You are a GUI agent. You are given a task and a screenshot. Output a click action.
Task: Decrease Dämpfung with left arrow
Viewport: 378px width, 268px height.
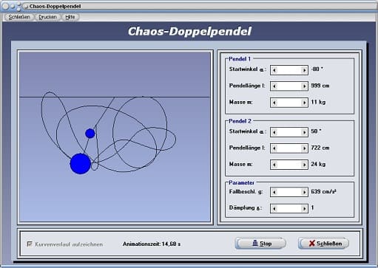274,209
